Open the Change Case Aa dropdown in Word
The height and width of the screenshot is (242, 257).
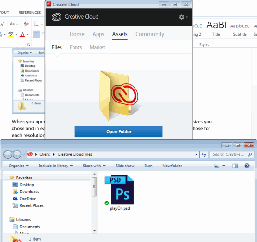pos(13,24)
